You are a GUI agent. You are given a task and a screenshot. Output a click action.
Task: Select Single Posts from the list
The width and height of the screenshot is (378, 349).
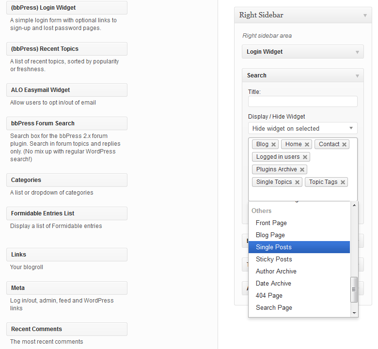coord(299,247)
